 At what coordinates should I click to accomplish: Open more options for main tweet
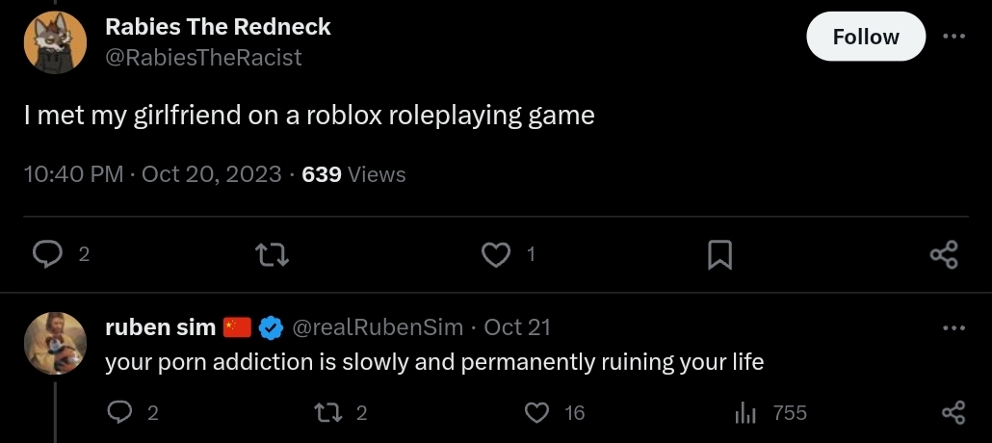pyautogui.click(x=953, y=37)
